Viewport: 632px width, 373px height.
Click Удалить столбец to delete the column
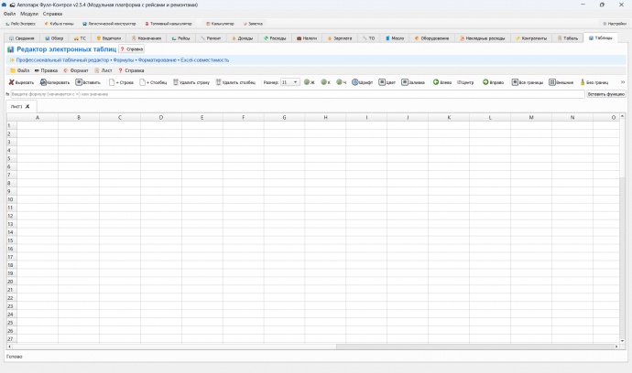point(235,82)
